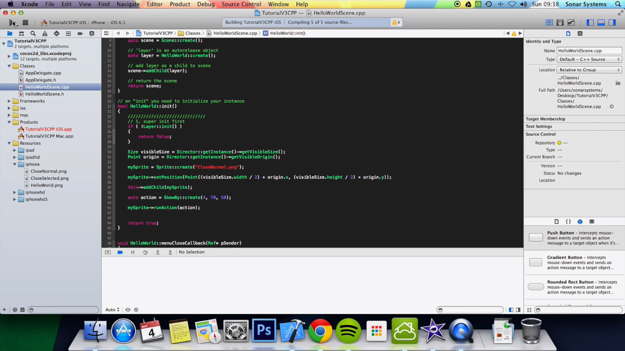This screenshot has width=625, height=351.
Task: Open the File Template library
Action: [x=556, y=221]
